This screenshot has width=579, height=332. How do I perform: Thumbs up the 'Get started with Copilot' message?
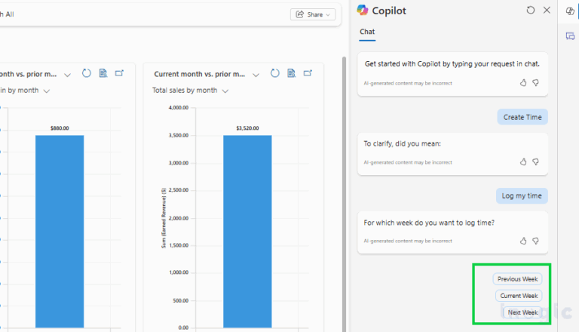tap(523, 83)
